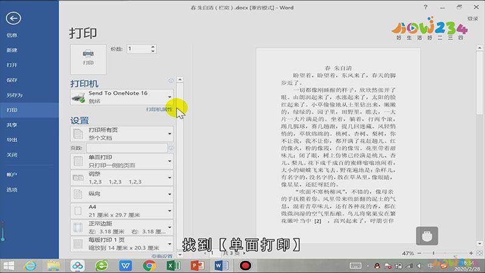The width and height of the screenshot is (485, 273).
Task: Open the 正常边距 margins dropdown
Action: (122, 227)
